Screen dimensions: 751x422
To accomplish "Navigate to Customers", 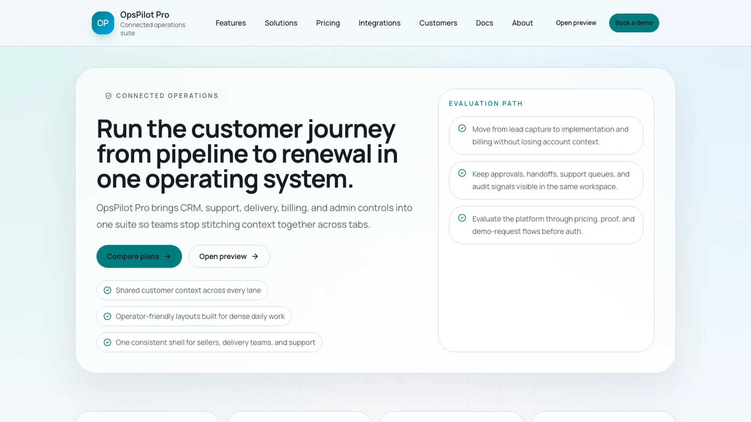I will (x=438, y=23).
